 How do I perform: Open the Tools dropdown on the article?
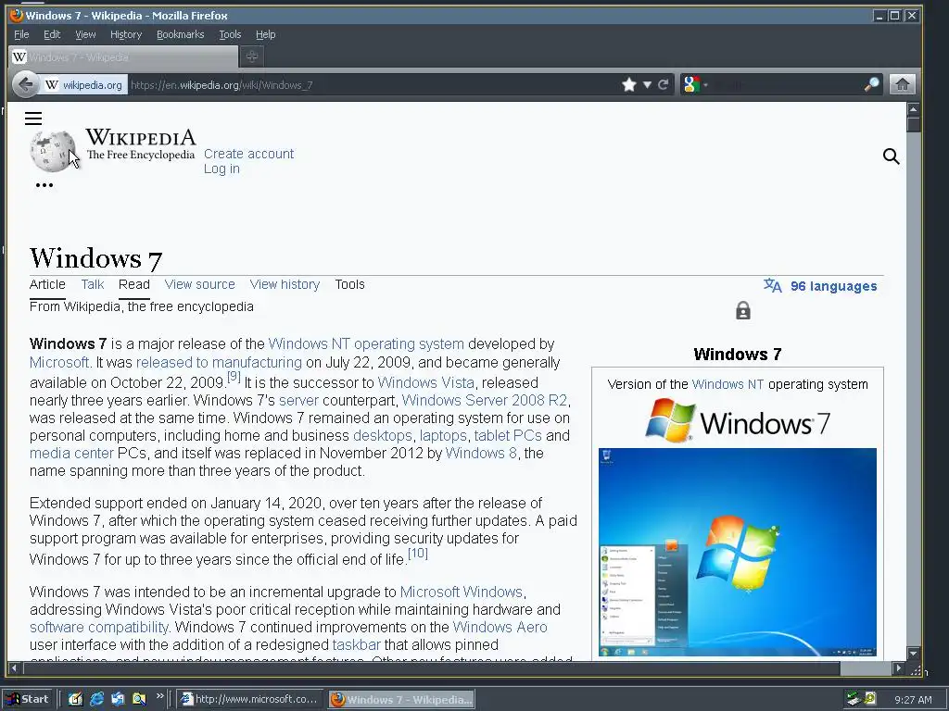tap(349, 284)
